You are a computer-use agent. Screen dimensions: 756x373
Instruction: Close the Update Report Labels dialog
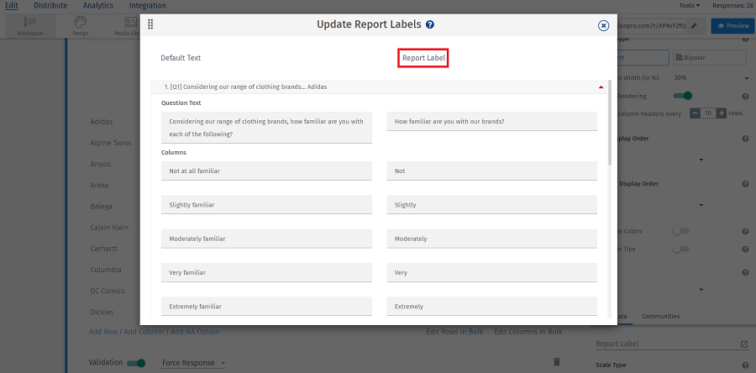click(603, 25)
